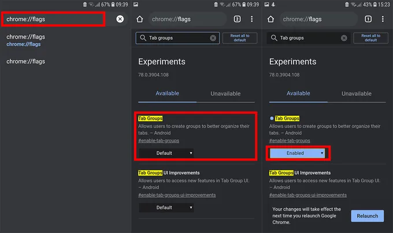Open #enable-tab-groups-ui-improvements link in the middle screen

177,195
